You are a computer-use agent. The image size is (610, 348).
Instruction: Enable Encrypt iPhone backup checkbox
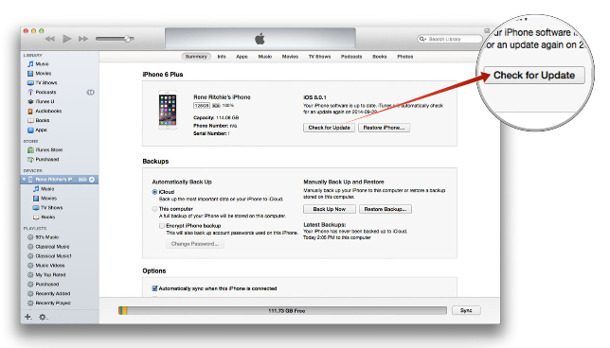click(161, 226)
